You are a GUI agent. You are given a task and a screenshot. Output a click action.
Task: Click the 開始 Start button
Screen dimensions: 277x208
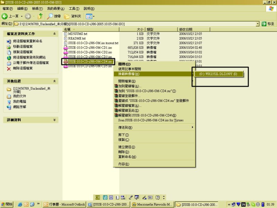pyautogui.click(x=7, y=204)
